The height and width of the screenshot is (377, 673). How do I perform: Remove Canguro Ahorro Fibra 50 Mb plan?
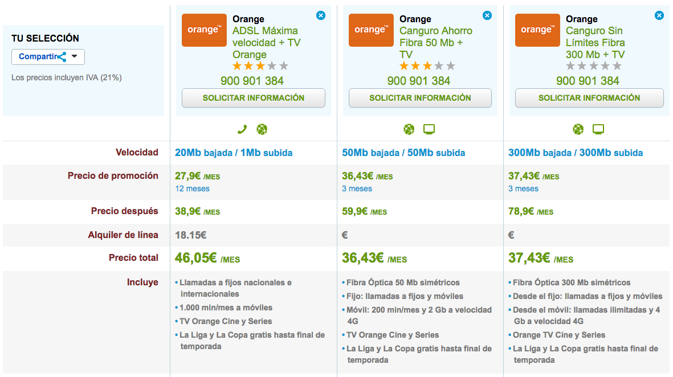coord(487,15)
